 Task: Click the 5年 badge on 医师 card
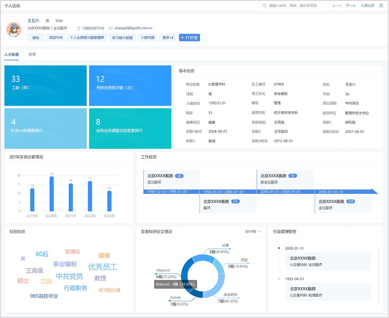pos(235,201)
